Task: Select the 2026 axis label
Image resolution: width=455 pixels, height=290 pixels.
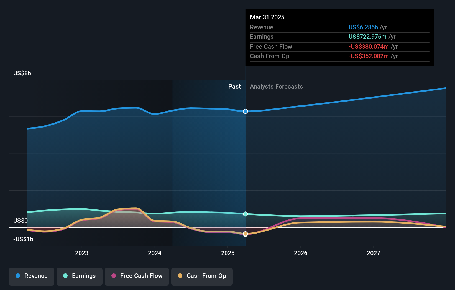Action: [x=301, y=253]
